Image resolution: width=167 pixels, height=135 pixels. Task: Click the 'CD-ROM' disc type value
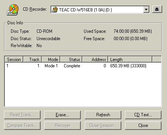point(44,31)
